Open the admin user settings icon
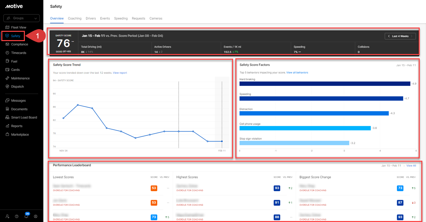This screenshot has height=222, width=426. (7, 216)
